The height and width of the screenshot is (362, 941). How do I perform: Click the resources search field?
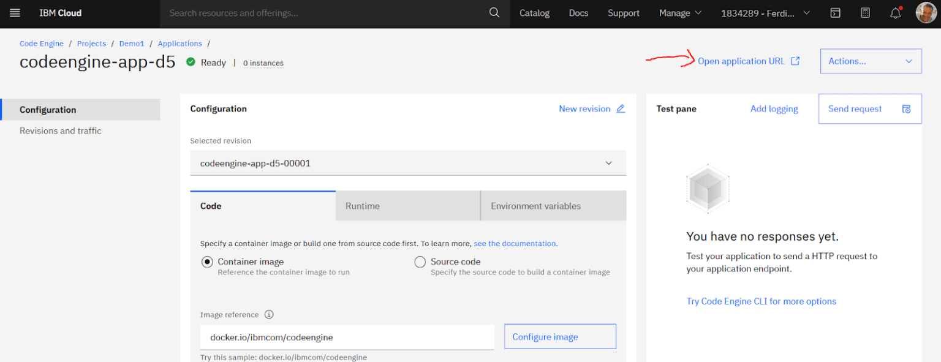tap(306, 12)
